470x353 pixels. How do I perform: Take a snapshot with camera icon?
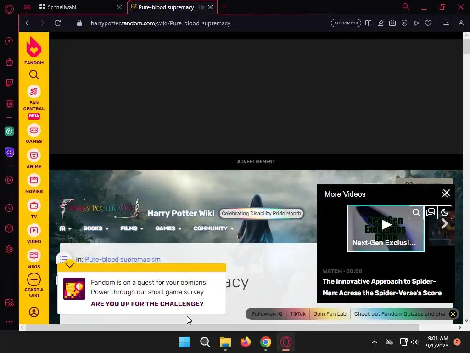coord(392,23)
